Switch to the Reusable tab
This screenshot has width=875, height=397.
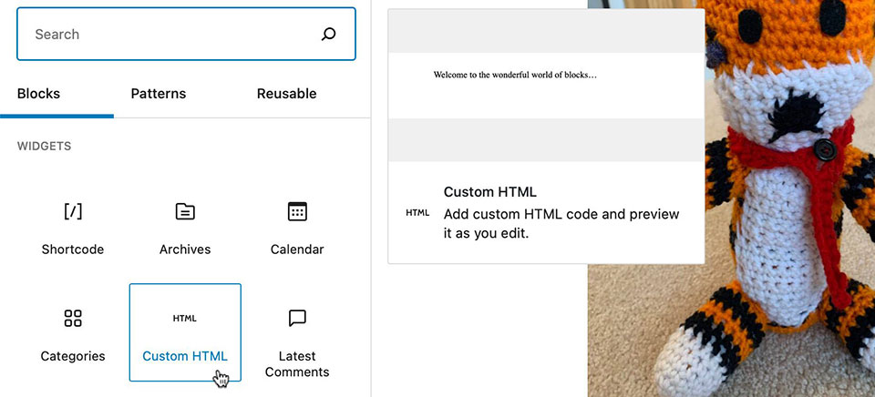point(286,94)
